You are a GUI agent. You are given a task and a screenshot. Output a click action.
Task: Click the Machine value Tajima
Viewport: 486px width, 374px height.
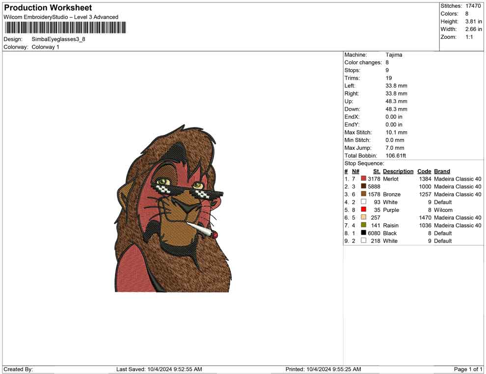(394, 55)
